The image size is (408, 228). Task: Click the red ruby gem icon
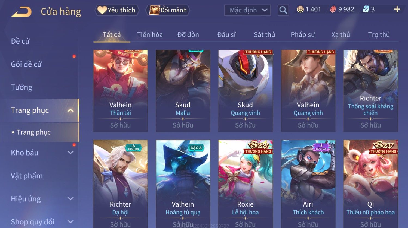(333, 9)
